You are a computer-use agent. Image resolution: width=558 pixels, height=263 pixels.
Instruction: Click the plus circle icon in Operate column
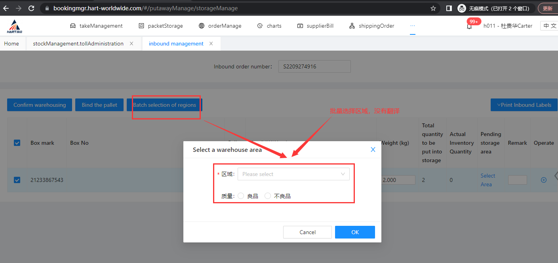point(543,180)
